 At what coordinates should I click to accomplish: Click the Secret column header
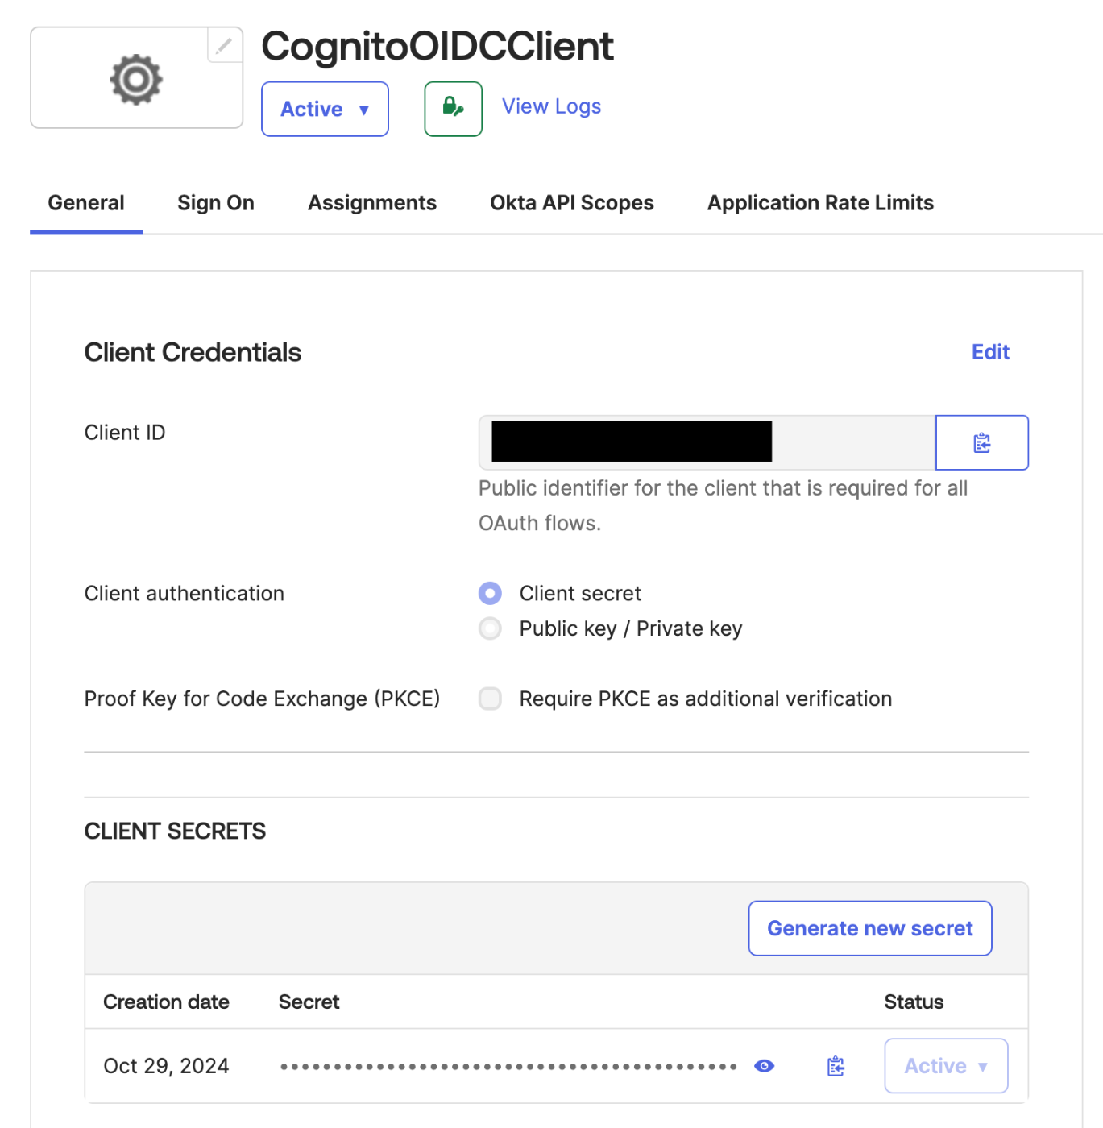309,1002
